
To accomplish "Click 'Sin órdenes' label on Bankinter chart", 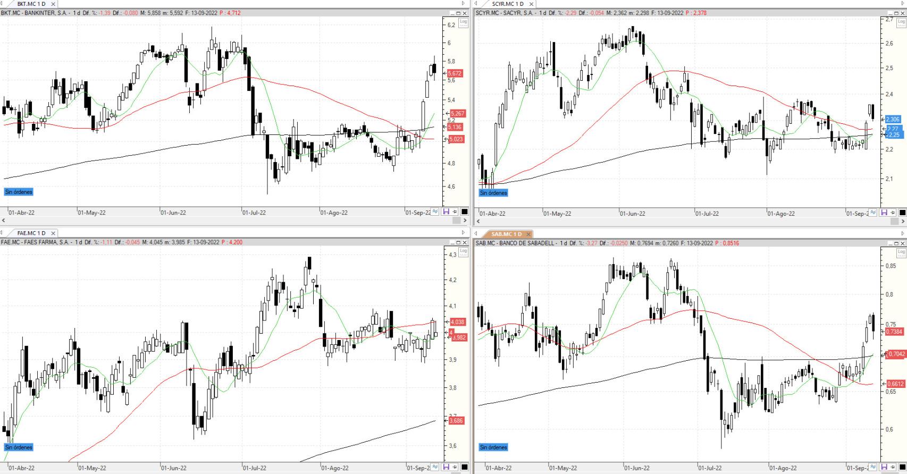I will point(19,192).
